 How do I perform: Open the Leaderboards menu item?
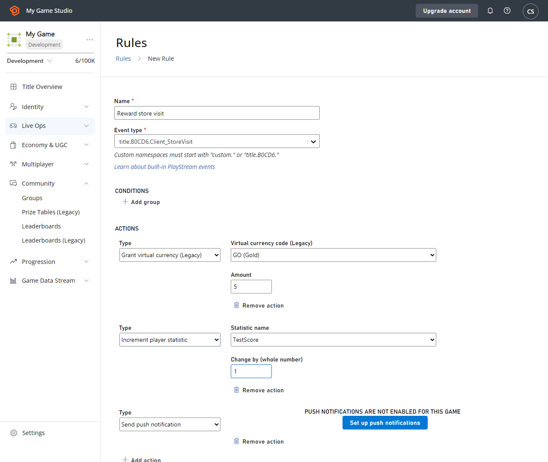coord(42,226)
